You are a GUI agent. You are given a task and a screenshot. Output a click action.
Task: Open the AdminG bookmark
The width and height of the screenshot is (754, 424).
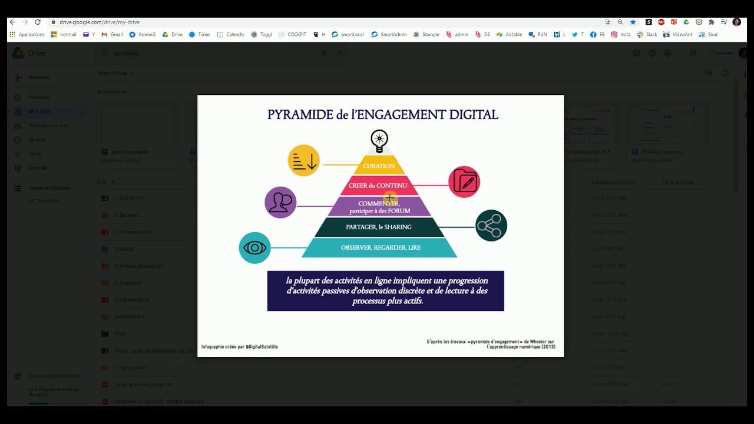pyautogui.click(x=143, y=35)
